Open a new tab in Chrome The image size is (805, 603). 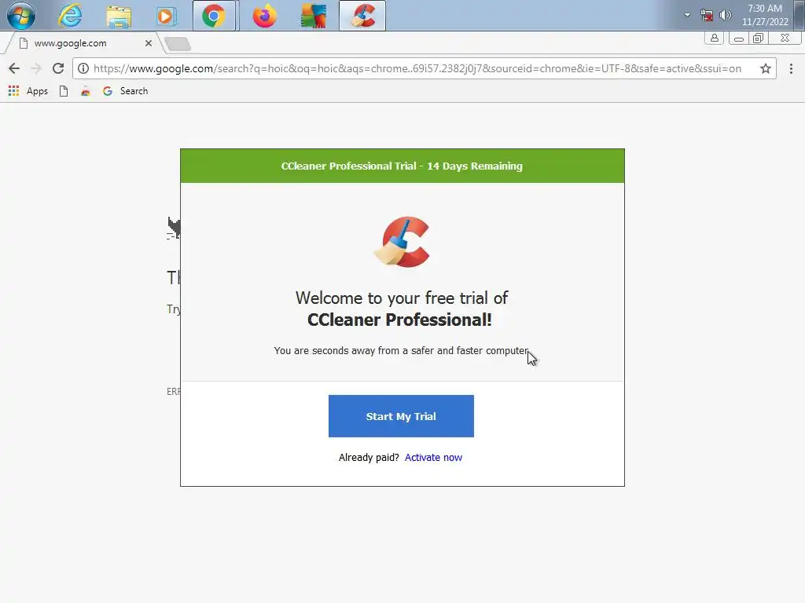point(178,44)
